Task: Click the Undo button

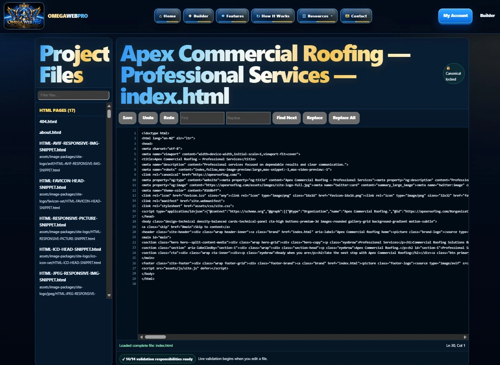Action: [x=148, y=118]
